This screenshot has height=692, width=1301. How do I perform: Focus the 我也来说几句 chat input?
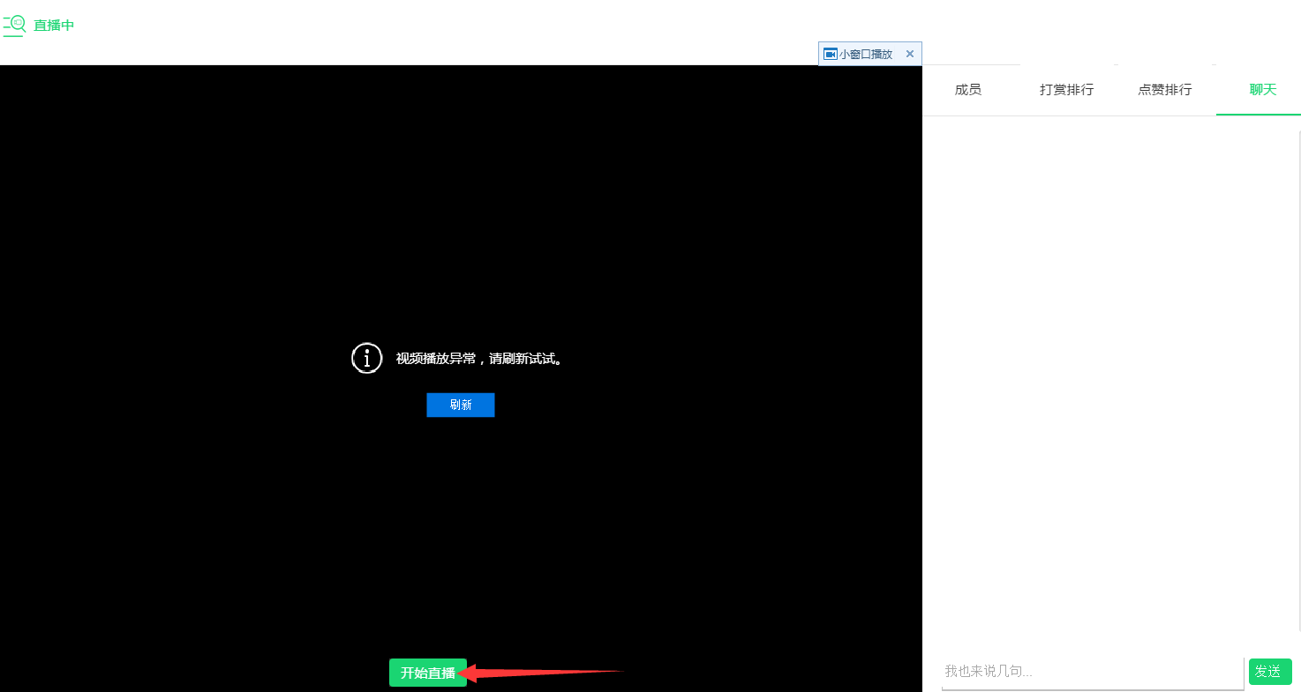click(x=1093, y=672)
